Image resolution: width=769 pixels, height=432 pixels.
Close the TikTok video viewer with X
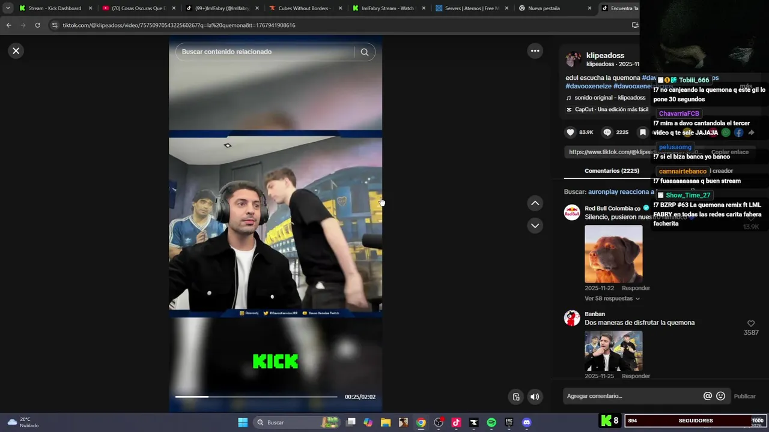coord(16,51)
